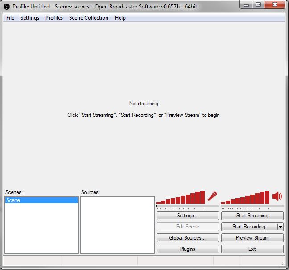The width and height of the screenshot is (289, 270).
Task: Mute the microphone using the mic icon
Action: click(x=212, y=196)
